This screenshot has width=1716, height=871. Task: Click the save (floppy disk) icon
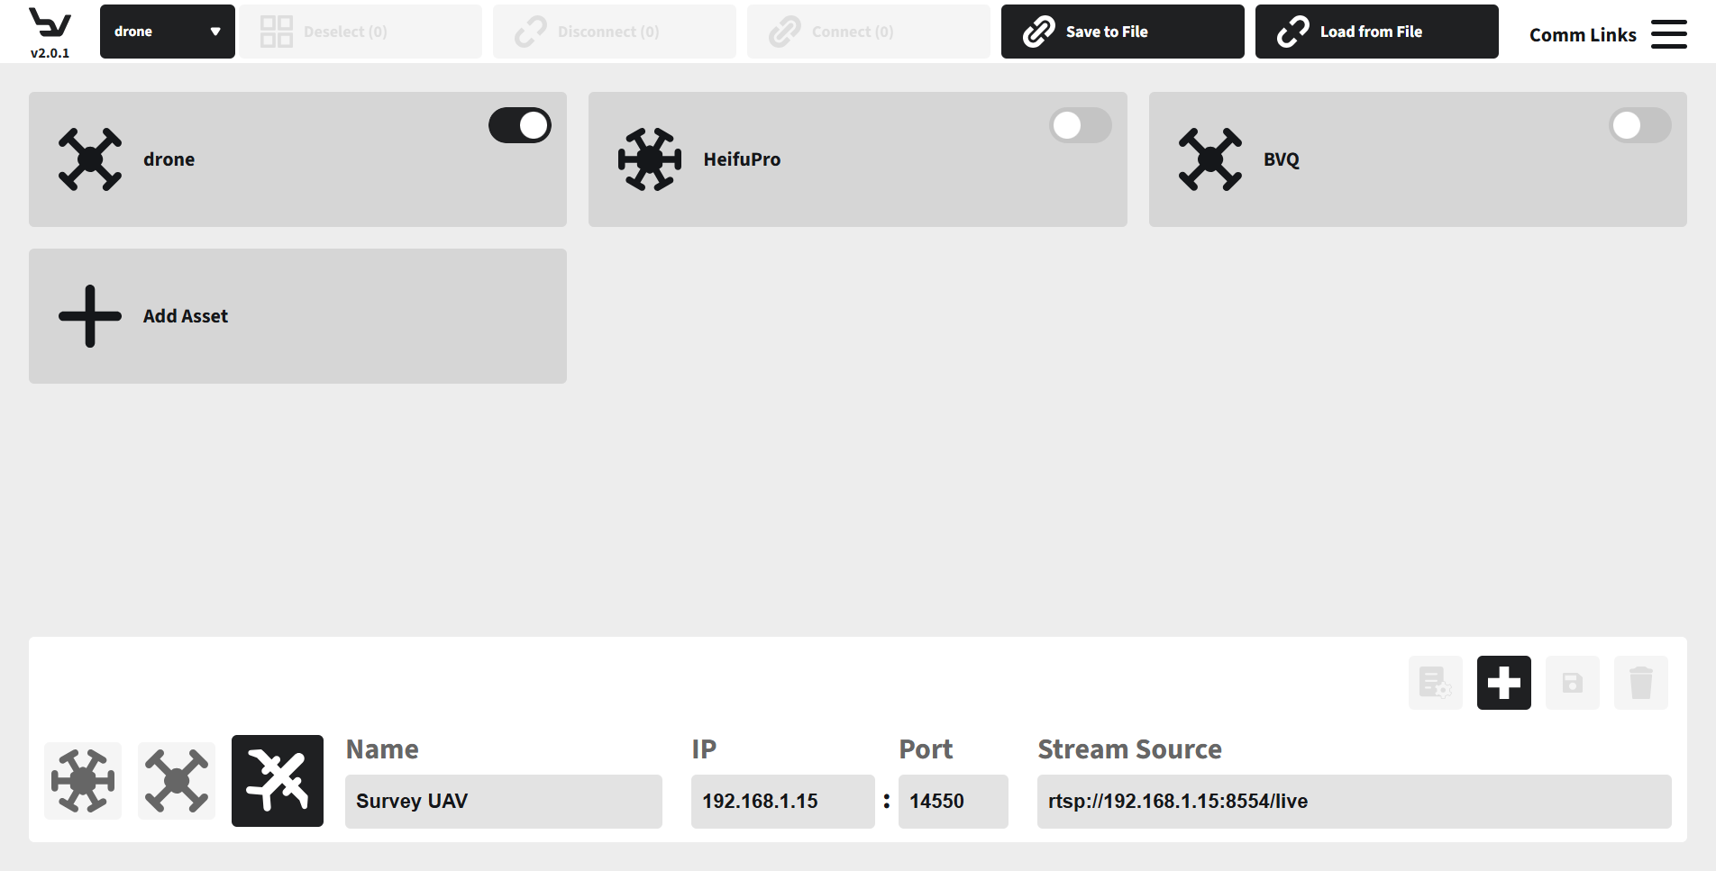[x=1572, y=683]
